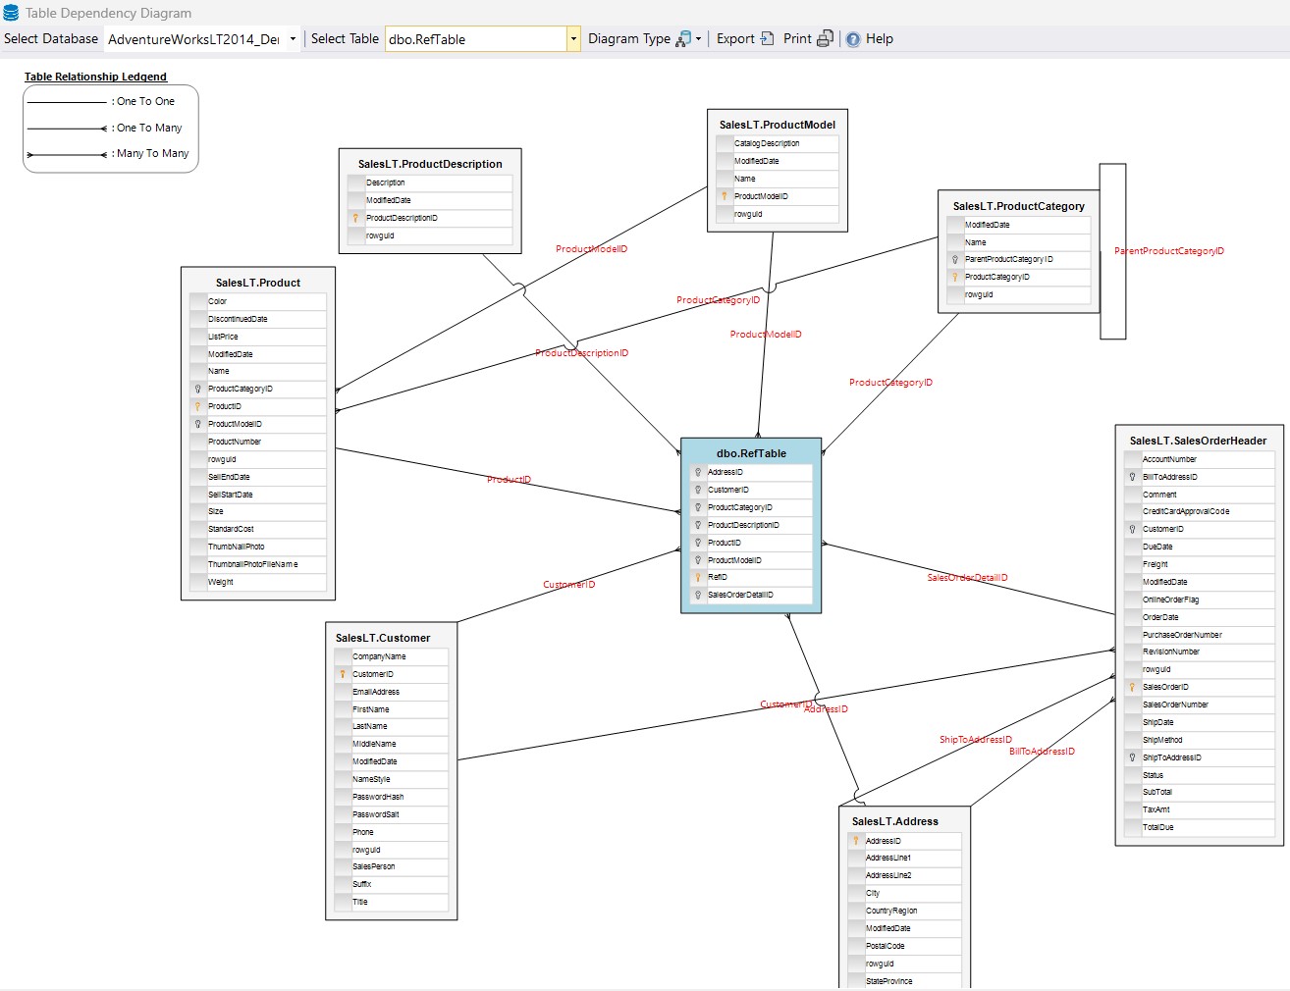Click the Export icon
The image size is (1290, 991).
767,39
